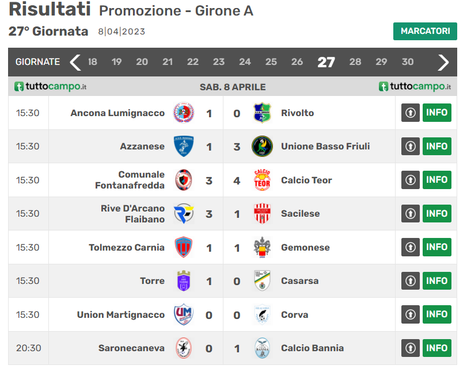Click the Calcio Teor club badge
The width and height of the screenshot is (467, 369).
[262, 180]
